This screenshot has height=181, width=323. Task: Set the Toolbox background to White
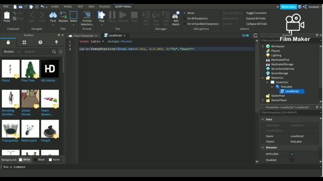(x=25, y=160)
